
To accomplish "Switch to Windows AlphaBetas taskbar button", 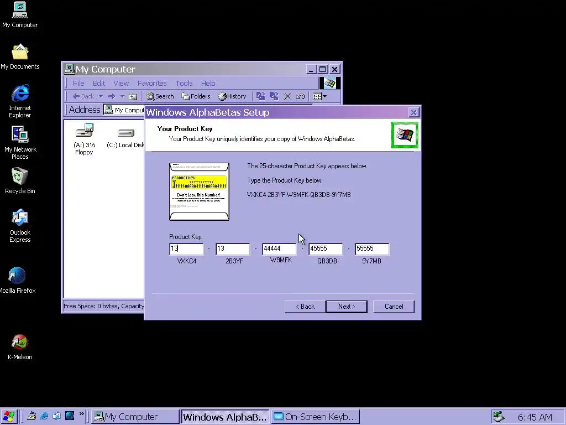I will [x=225, y=417].
